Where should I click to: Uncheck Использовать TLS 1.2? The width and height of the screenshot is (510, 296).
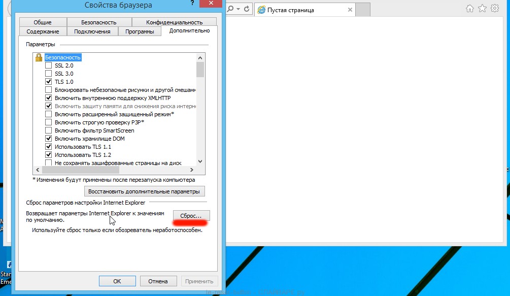pyautogui.click(x=49, y=155)
